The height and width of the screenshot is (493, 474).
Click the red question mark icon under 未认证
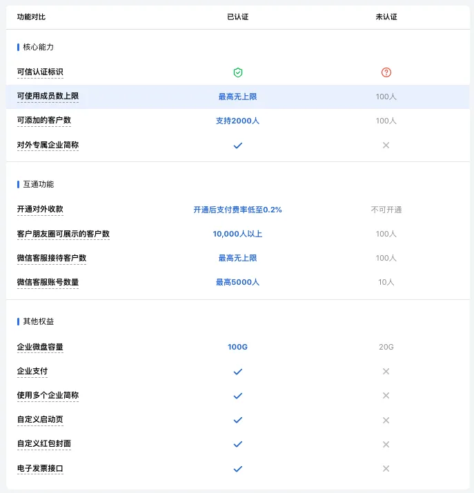click(x=386, y=72)
